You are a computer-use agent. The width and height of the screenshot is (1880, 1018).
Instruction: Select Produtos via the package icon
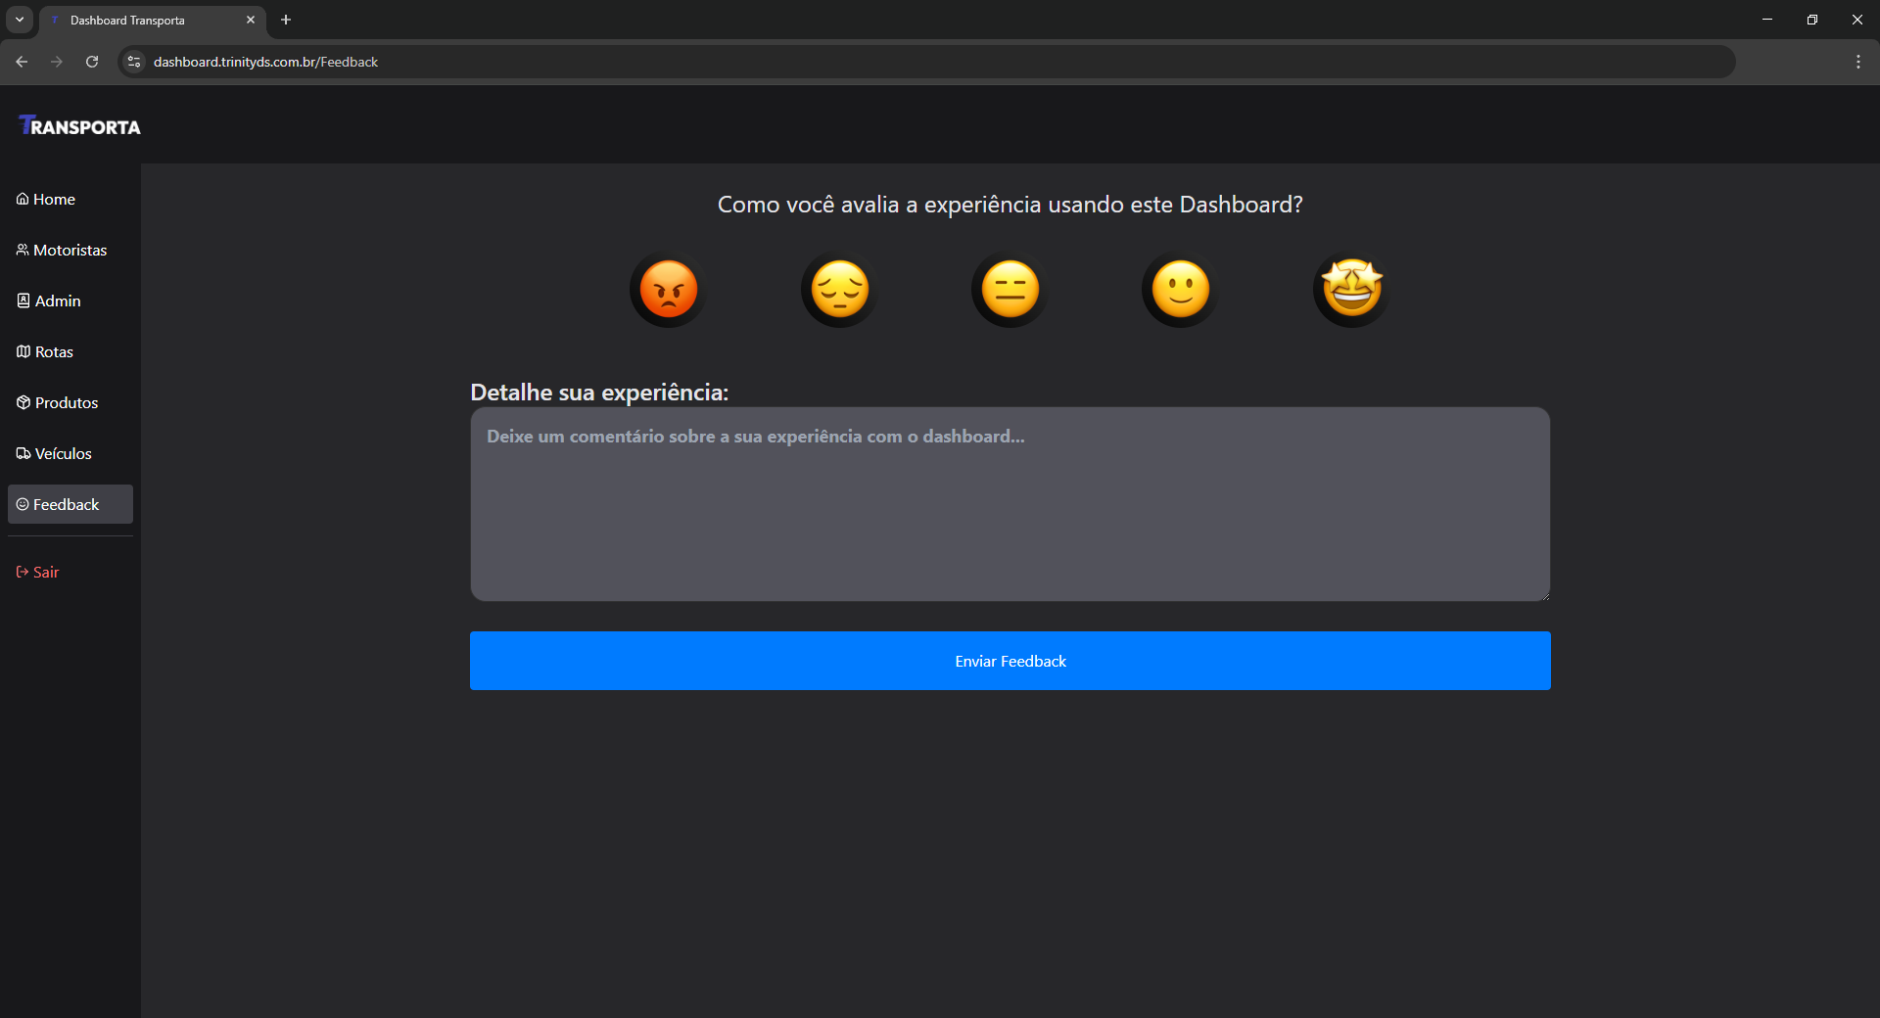(x=23, y=402)
